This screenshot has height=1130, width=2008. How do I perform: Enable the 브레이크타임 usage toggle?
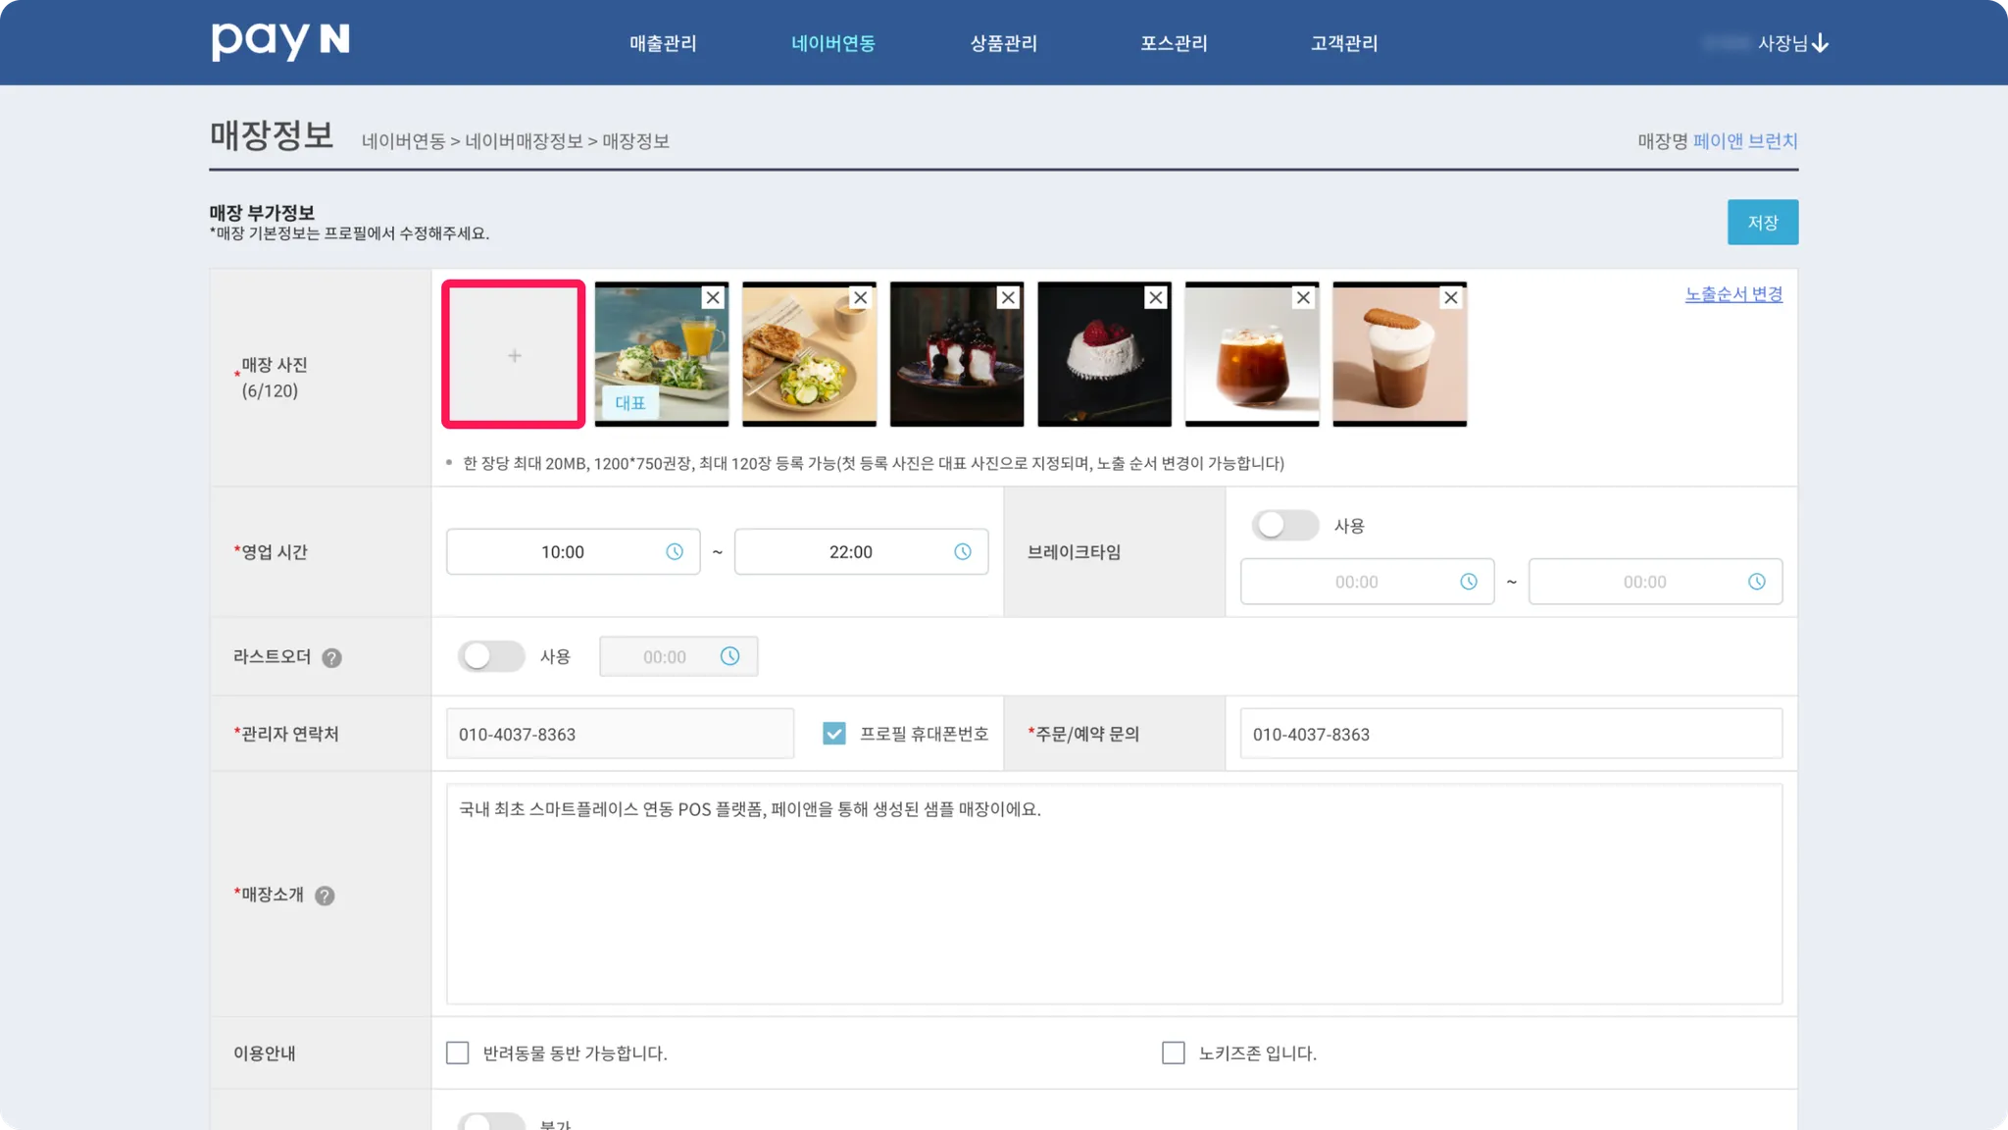point(1284,525)
